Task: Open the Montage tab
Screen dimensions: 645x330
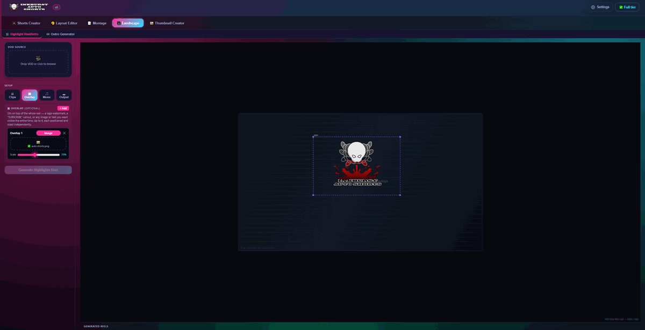Action: [97, 23]
